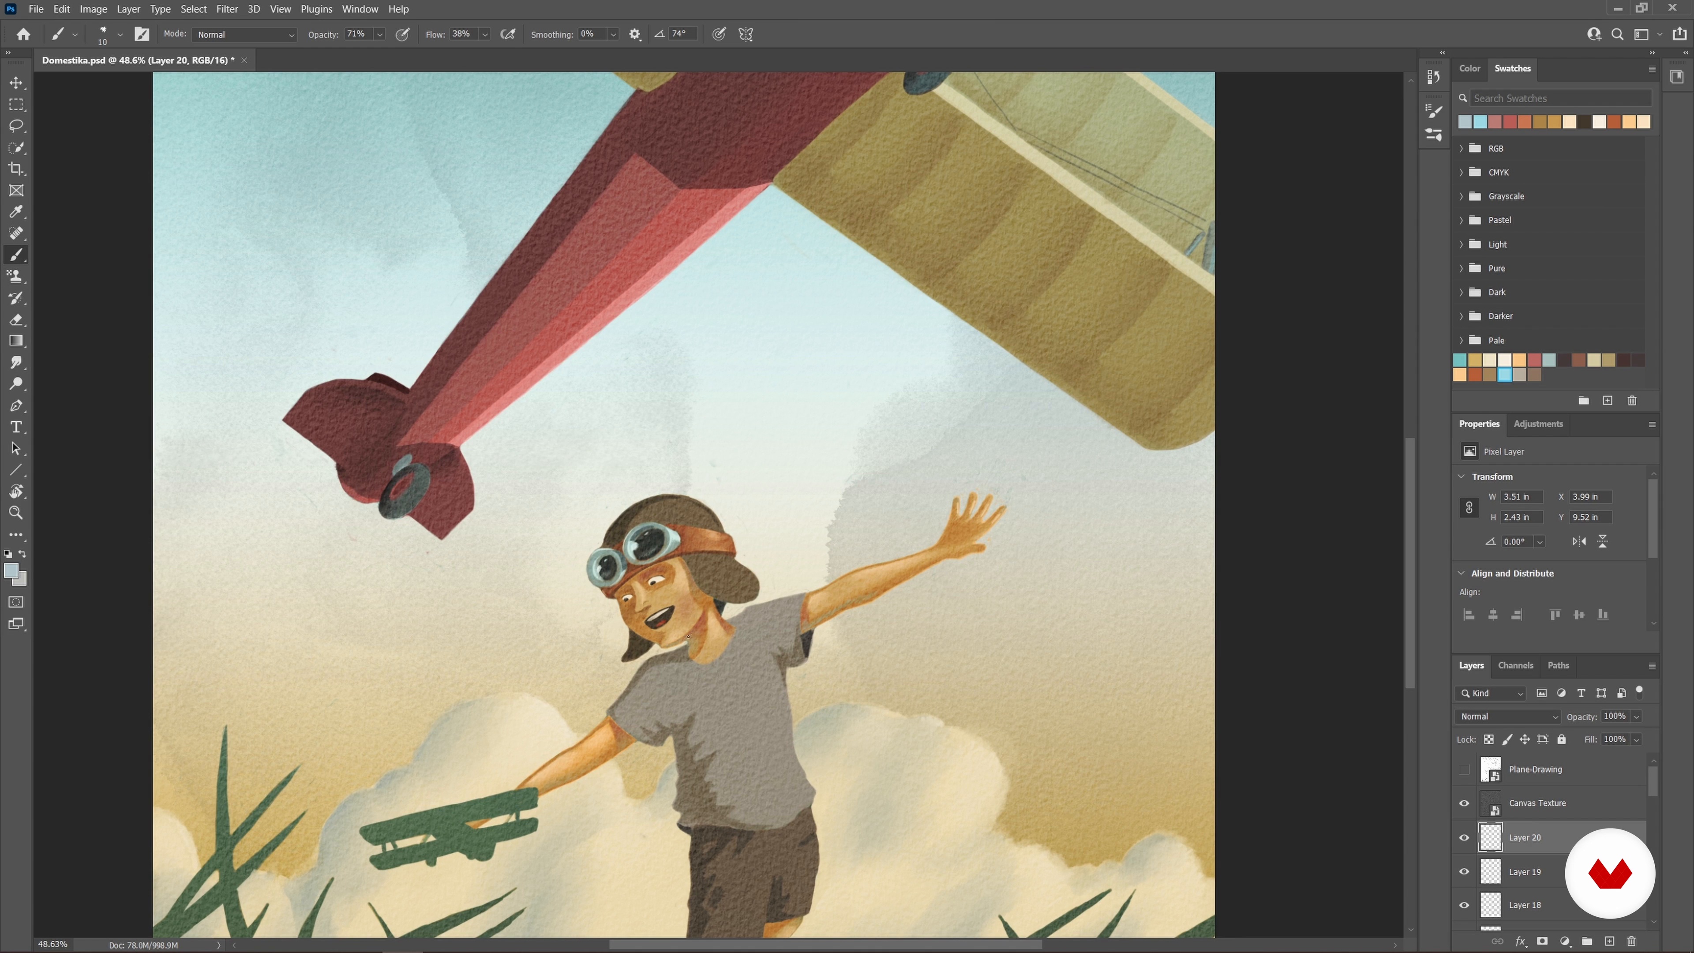The width and height of the screenshot is (1694, 953).
Task: Flip horizontally in Transform properties
Action: point(1579,541)
